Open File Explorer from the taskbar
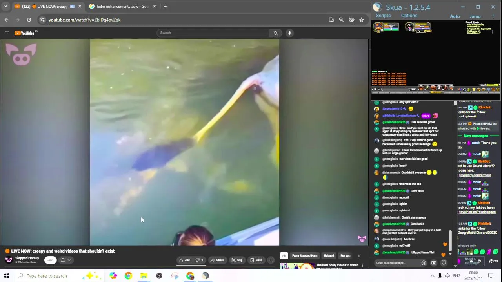 coord(144,276)
